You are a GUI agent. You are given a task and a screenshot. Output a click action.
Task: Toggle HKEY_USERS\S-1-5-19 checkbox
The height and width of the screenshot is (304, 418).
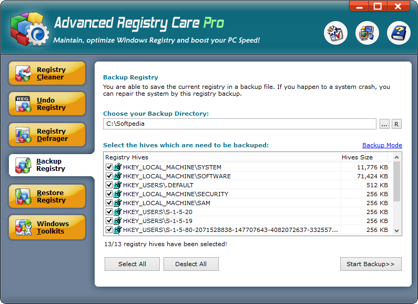[x=109, y=220]
